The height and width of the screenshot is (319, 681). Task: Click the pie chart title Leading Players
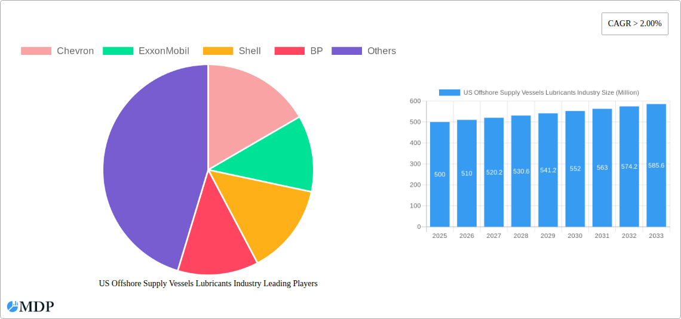[208, 283]
